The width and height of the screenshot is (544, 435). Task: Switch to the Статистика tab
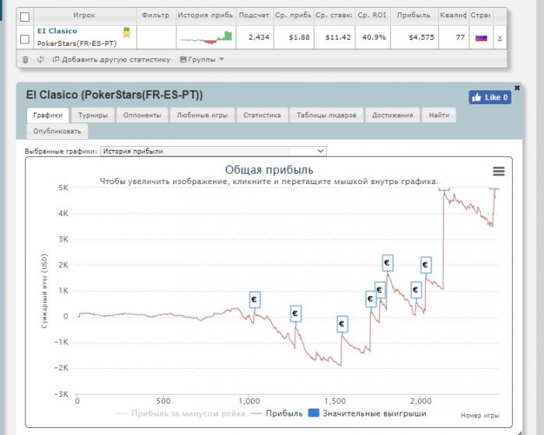(262, 115)
